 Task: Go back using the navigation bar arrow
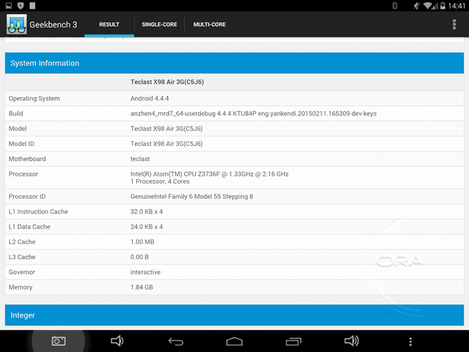[176, 341]
